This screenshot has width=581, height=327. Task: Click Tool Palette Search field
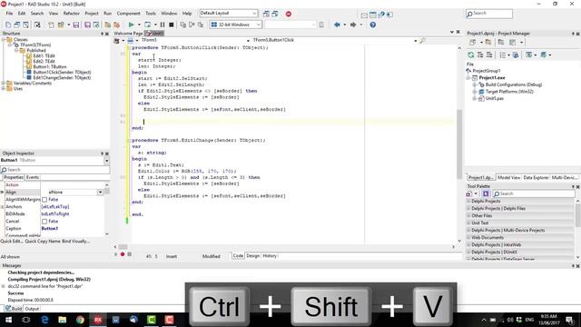534,193
